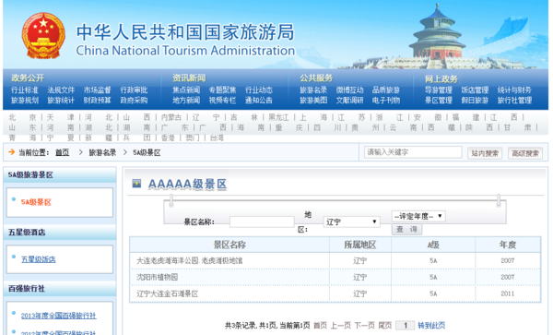Select 澳门 in the province list
Screen dimensions: 553x335
(x=193, y=138)
